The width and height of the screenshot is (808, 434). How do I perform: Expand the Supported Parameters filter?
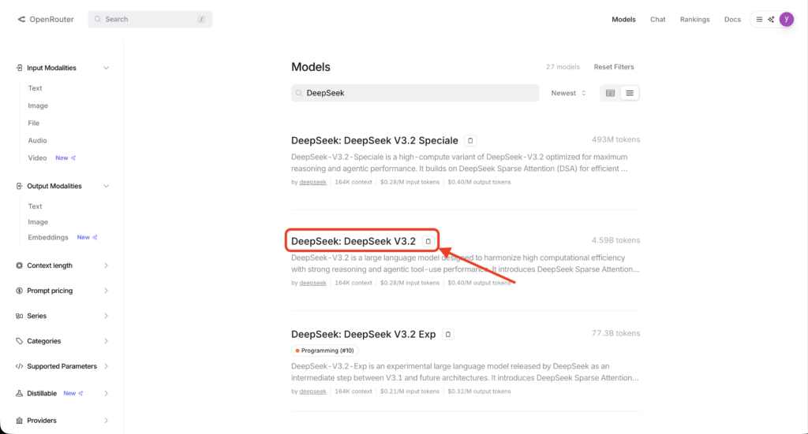point(63,366)
